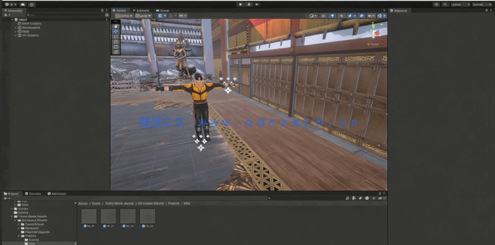Screen dimensions: 495x245
Task: Toggle hidden objects visibility in Scene
Action: (x=362, y=15)
